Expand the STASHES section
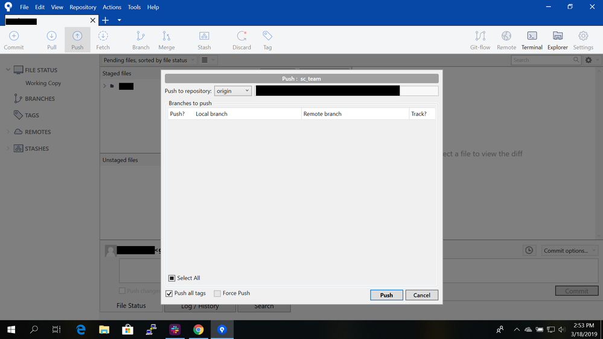Image resolution: width=603 pixels, height=339 pixels. (8, 148)
